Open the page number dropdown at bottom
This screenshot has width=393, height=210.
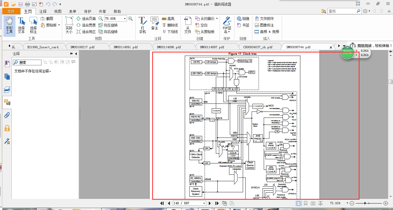204,203
